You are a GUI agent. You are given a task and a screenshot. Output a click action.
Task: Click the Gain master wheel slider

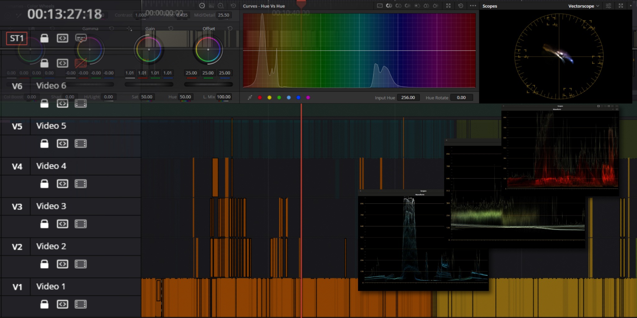149,84
